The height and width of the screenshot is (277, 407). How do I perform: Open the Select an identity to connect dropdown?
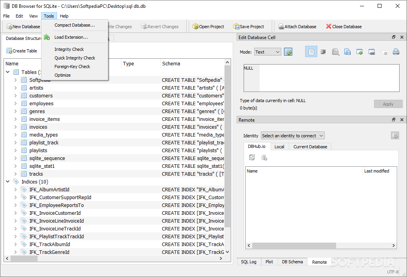tap(293, 136)
